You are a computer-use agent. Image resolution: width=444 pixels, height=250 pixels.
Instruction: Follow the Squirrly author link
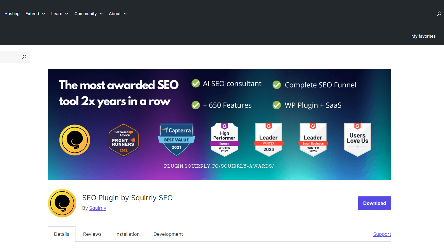coord(98,208)
